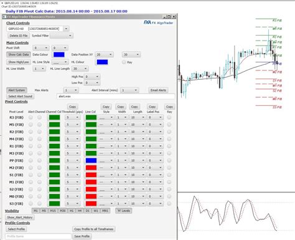Click the Select Alert Sound button
This screenshot has height=240, width=295.
(x=20, y=96)
